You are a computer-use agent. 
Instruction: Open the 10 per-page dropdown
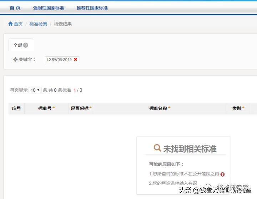click(35, 90)
